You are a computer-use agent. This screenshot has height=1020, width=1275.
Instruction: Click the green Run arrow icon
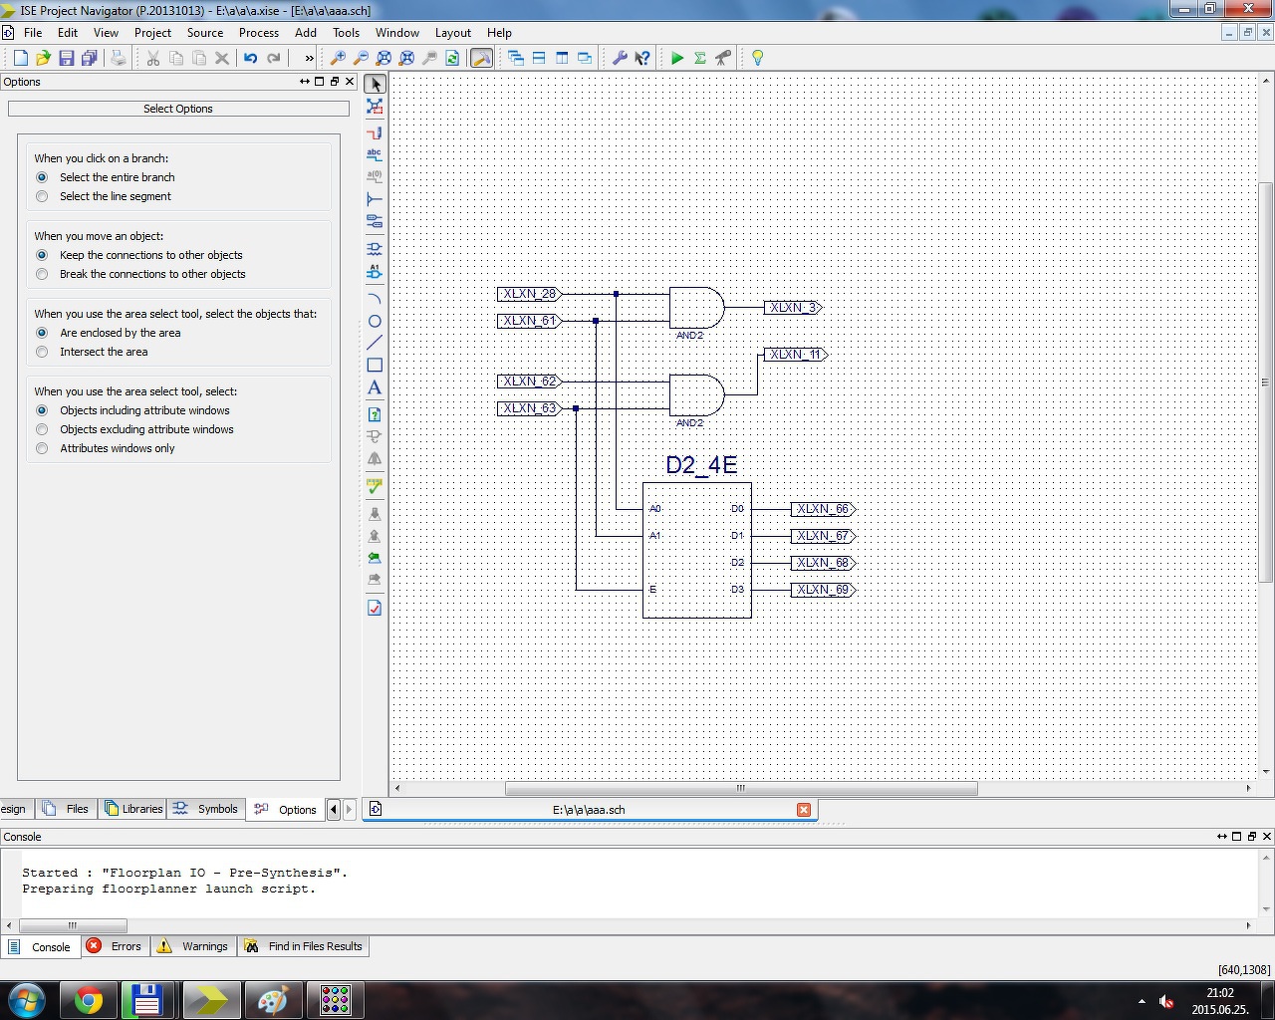click(x=677, y=58)
